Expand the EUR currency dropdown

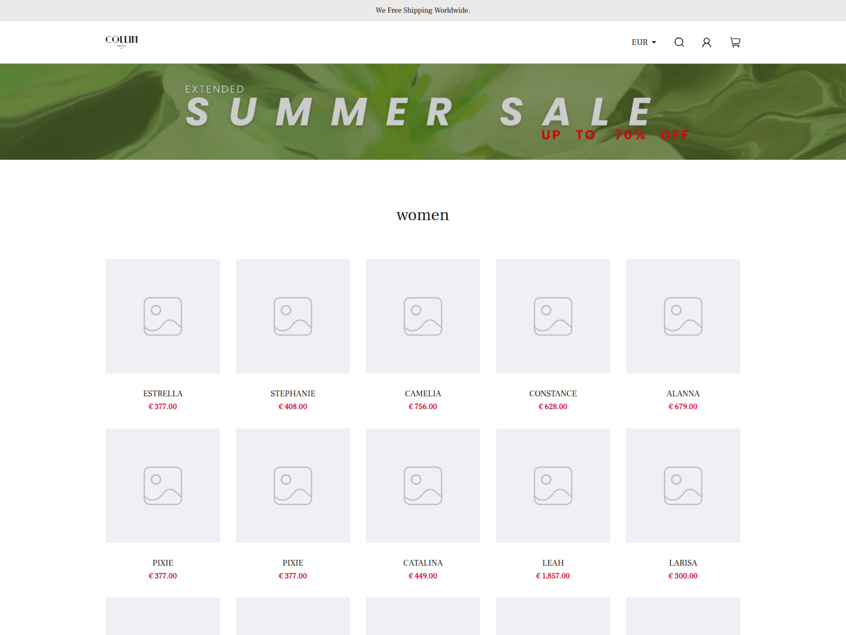(643, 42)
